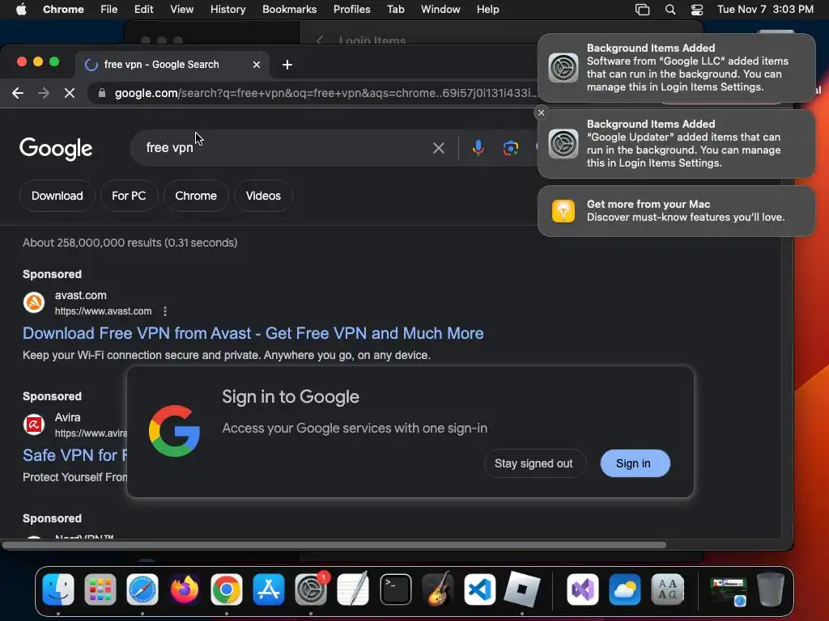Clear the search box with X icon
This screenshot has height=621, width=829.
tap(438, 148)
